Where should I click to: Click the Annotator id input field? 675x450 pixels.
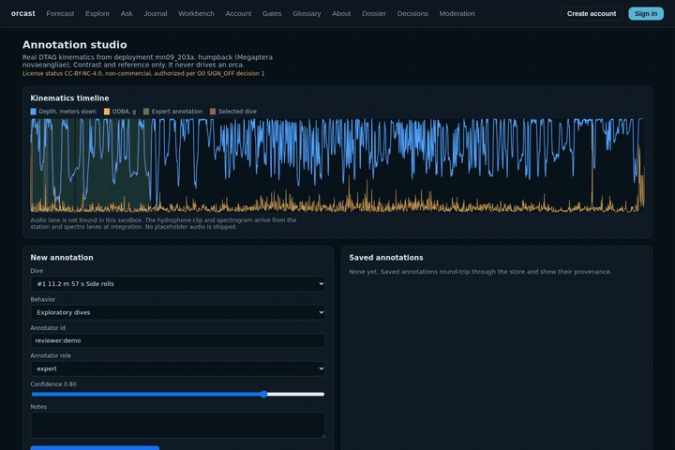pos(178,340)
